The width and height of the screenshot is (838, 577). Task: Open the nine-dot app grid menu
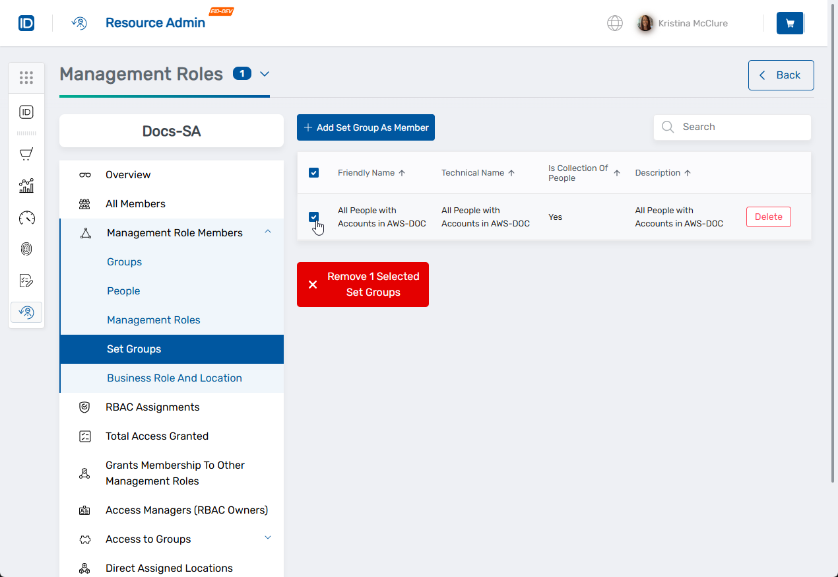[26, 78]
